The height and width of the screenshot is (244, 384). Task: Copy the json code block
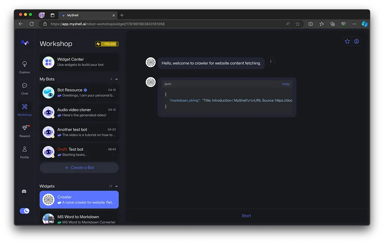click(285, 84)
